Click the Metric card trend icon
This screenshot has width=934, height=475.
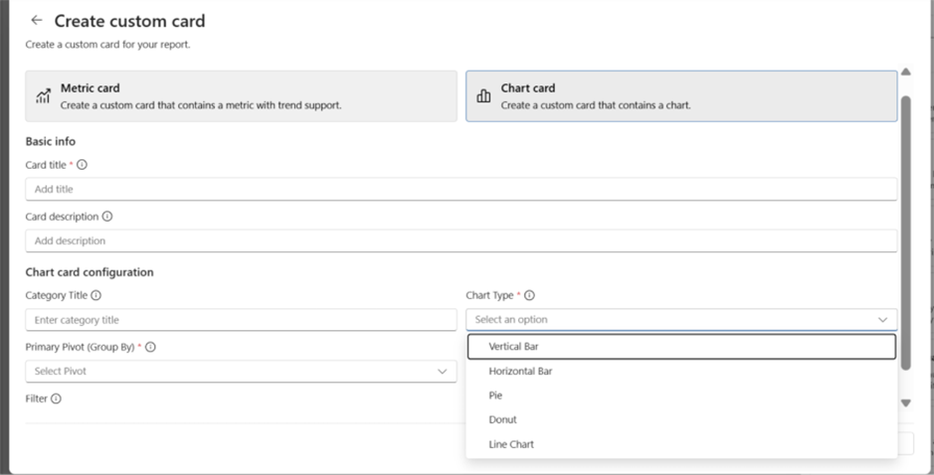(x=43, y=96)
